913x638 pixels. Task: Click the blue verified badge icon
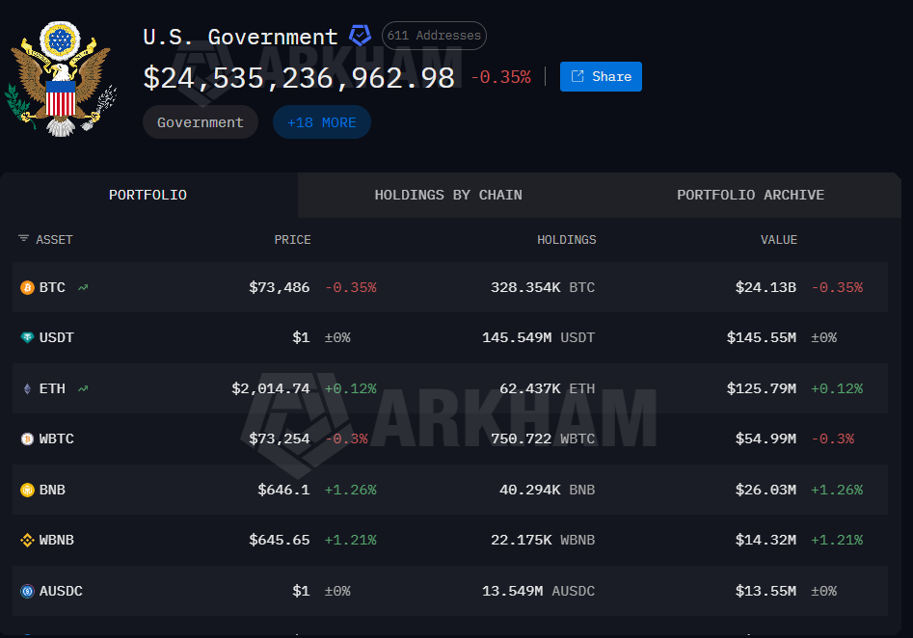click(x=360, y=36)
